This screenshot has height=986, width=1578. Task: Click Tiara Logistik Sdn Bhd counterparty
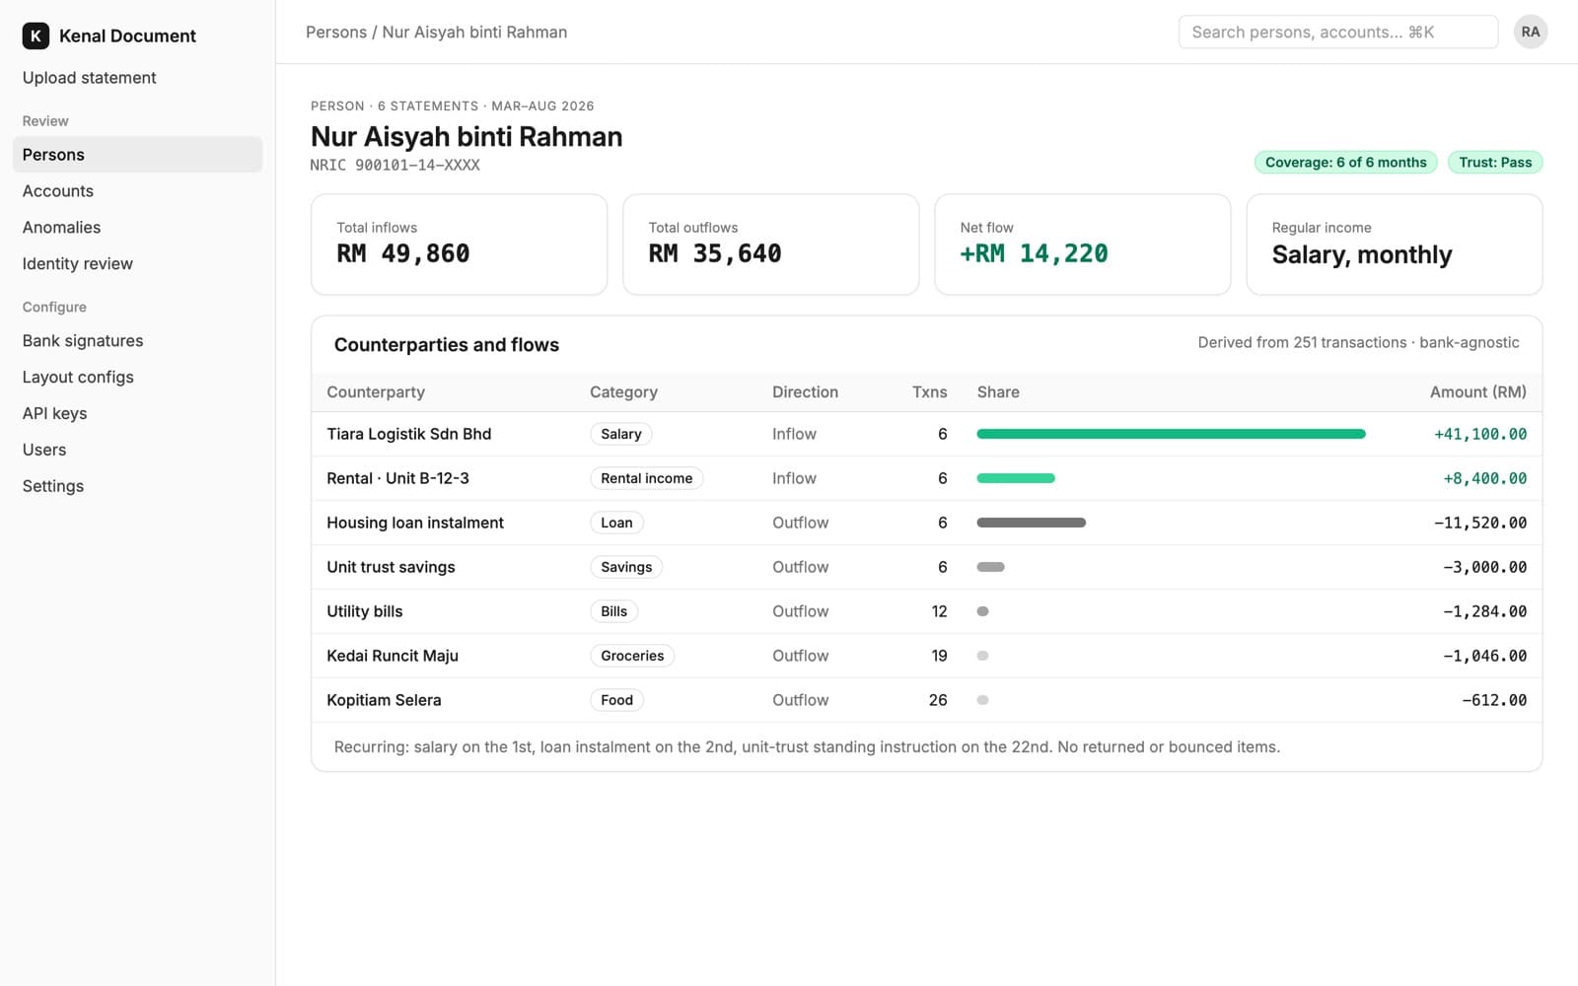pos(409,434)
